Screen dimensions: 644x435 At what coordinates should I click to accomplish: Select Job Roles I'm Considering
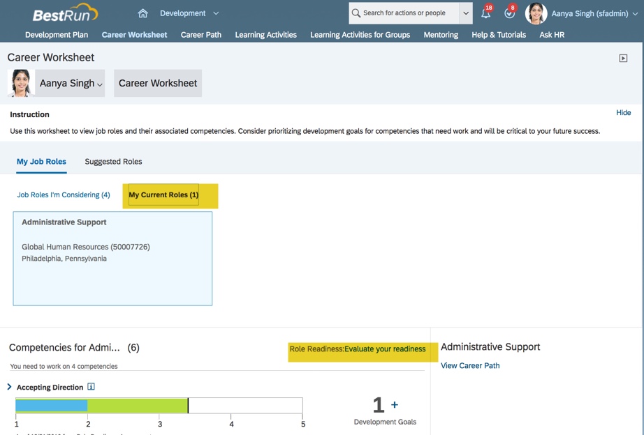click(64, 195)
